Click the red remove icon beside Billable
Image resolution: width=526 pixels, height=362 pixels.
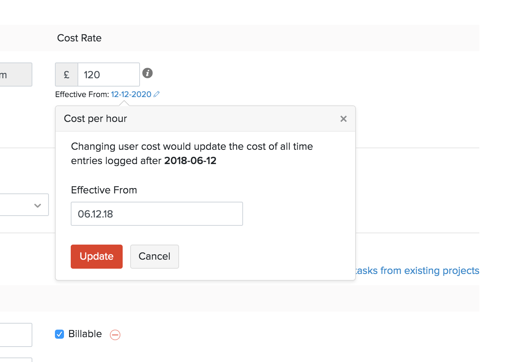point(115,335)
